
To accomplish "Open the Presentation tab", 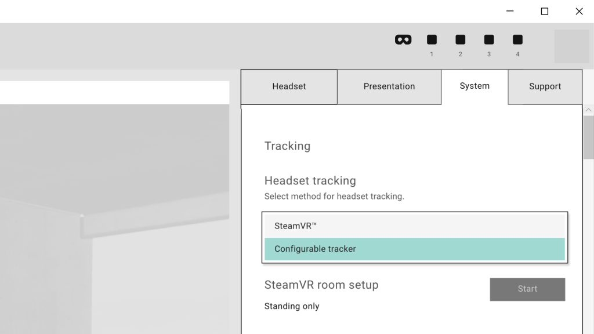I will (x=389, y=87).
